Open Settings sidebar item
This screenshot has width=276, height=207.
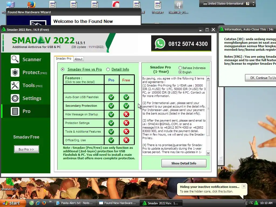[26, 98]
